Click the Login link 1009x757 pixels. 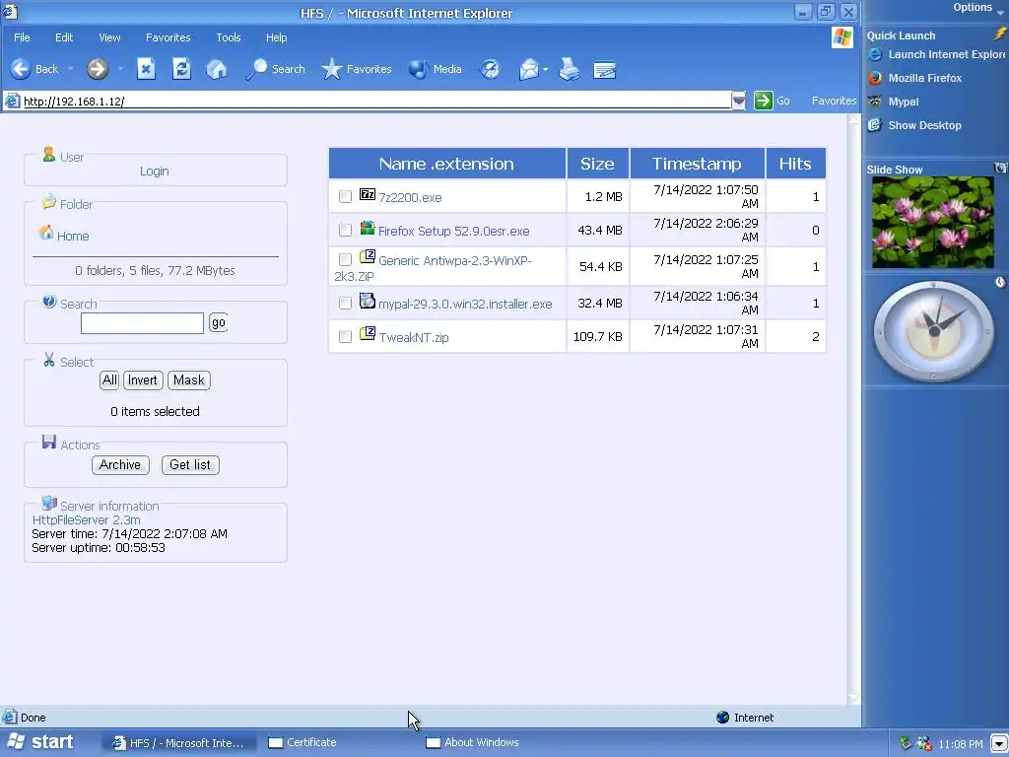pyautogui.click(x=155, y=172)
